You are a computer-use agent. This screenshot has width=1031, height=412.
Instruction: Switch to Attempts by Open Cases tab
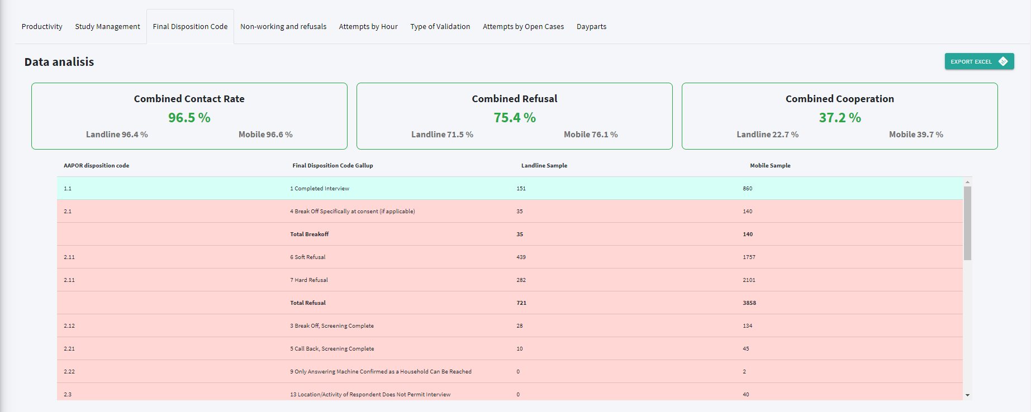pyautogui.click(x=523, y=26)
